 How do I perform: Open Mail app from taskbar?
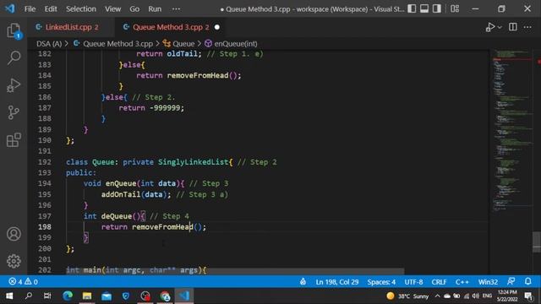(107, 296)
